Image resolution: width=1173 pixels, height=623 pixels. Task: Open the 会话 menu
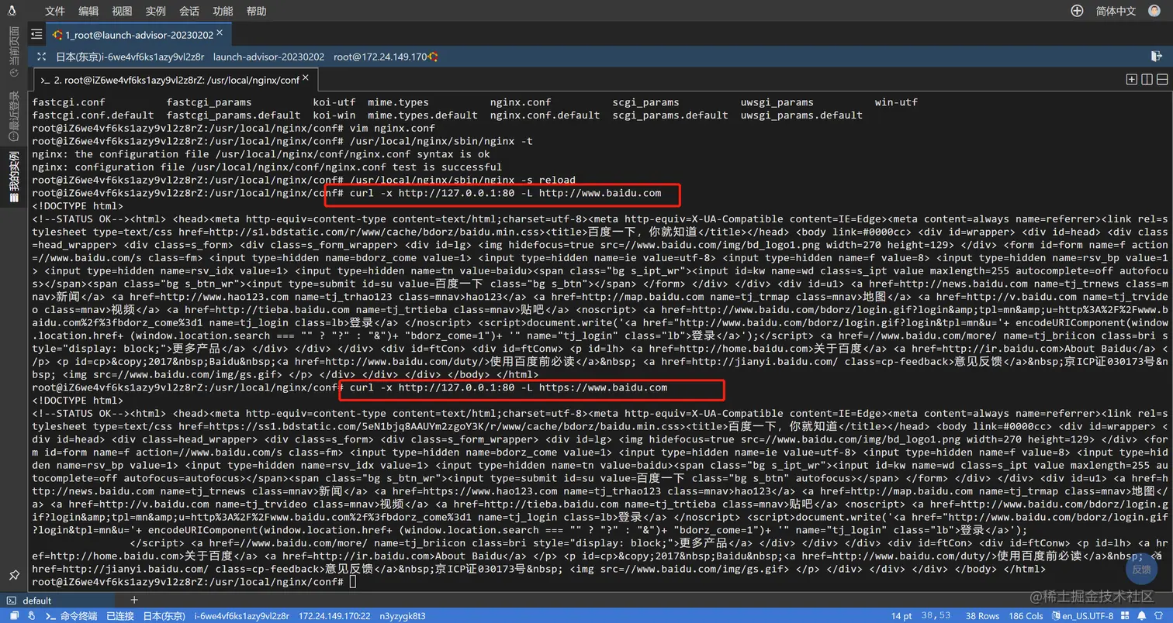(x=189, y=11)
